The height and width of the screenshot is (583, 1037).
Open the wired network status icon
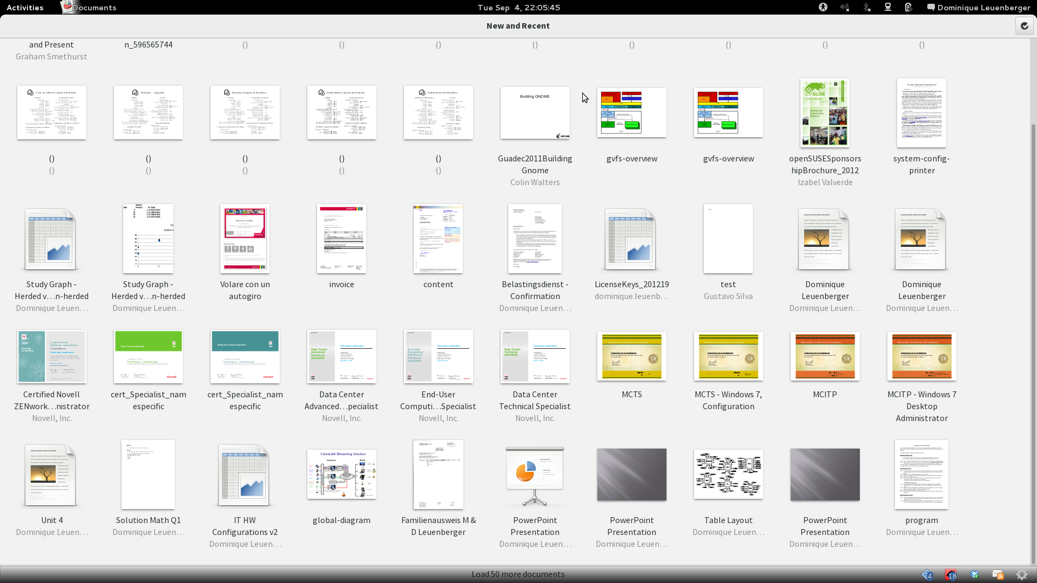click(x=887, y=8)
